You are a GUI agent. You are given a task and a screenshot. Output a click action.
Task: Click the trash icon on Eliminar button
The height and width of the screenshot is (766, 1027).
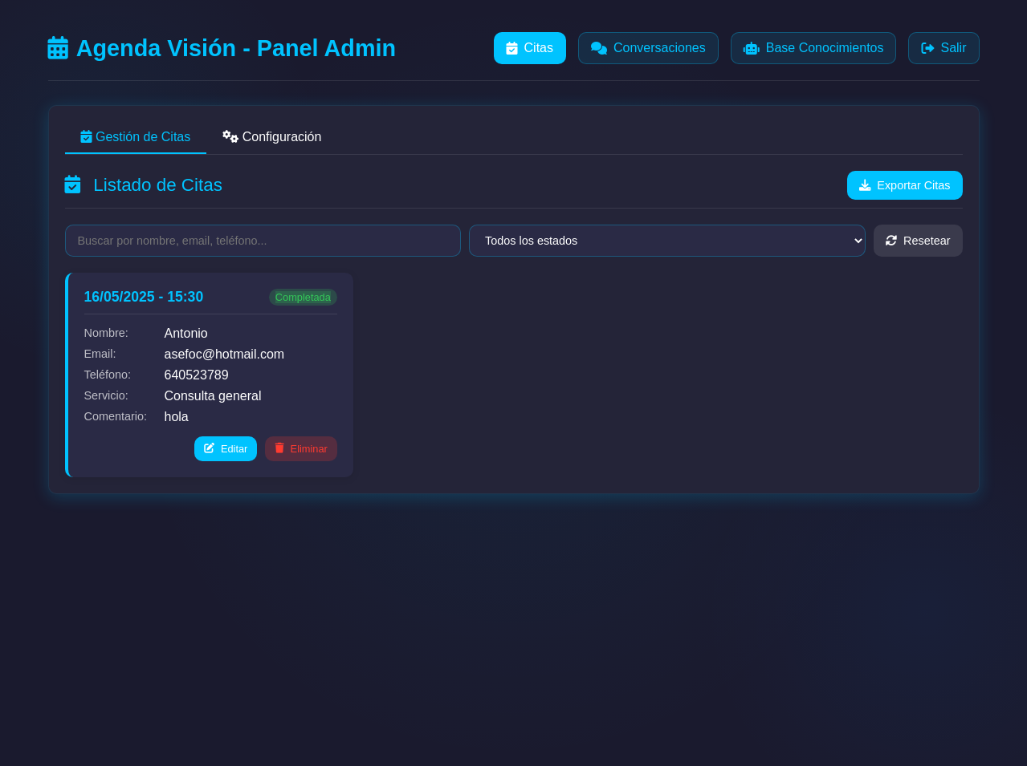click(x=279, y=448)
